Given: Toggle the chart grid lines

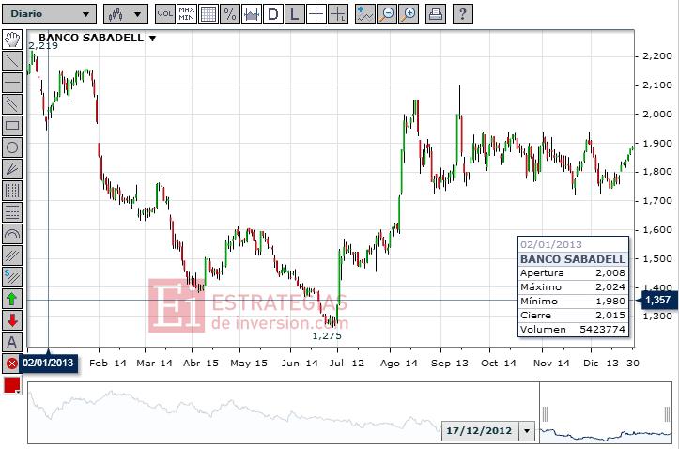Looking at the screenshot, I should pyautogui.click(x=208, y=14).
